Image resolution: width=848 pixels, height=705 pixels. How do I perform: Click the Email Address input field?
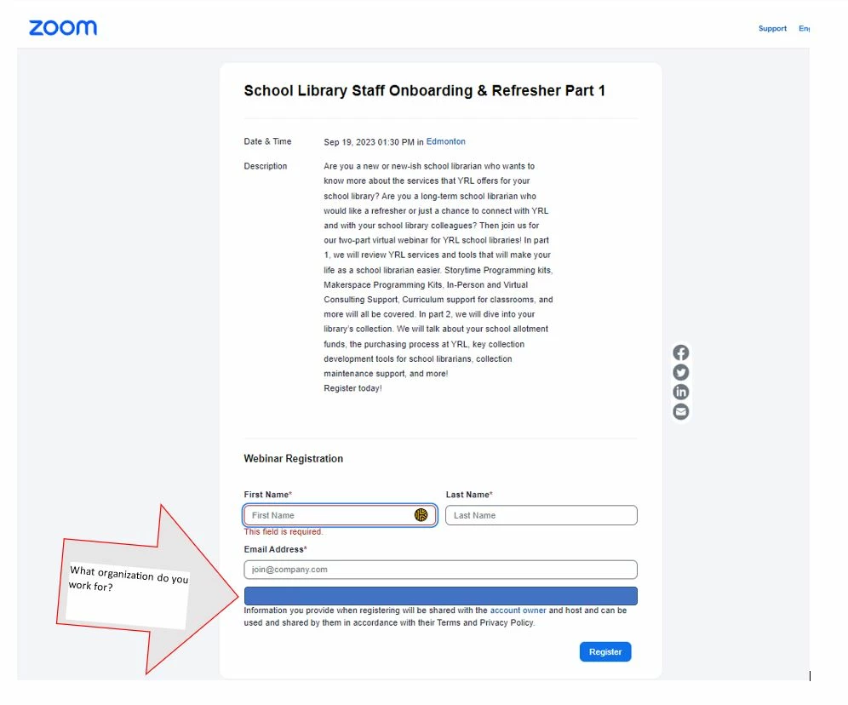440,570
